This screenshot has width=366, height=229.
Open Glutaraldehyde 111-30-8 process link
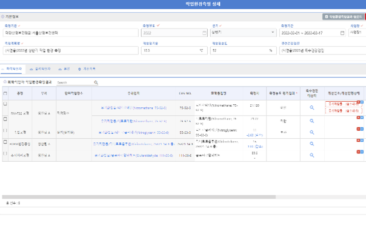pos(134,156)
